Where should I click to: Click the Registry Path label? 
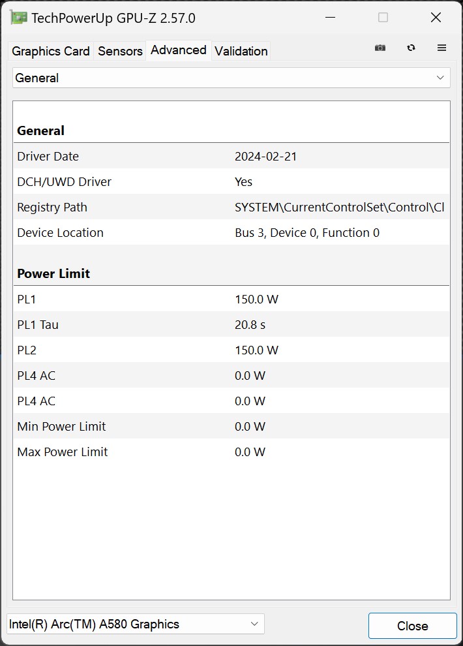point(52,208)
